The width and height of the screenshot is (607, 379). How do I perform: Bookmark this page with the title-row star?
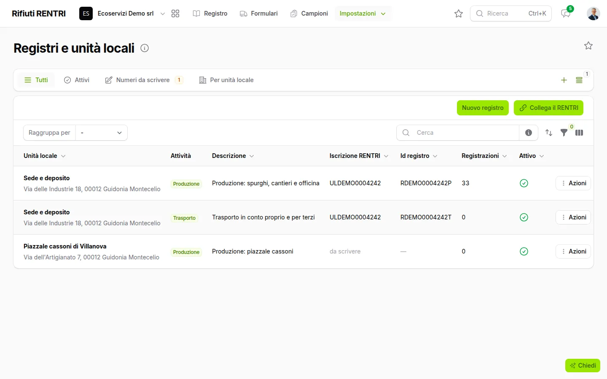coord(588,45)
